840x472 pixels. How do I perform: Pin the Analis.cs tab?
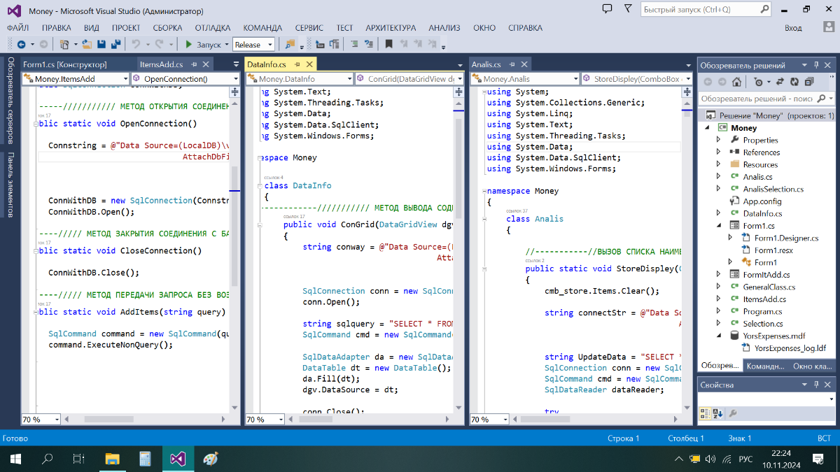[x=512, y=64]
